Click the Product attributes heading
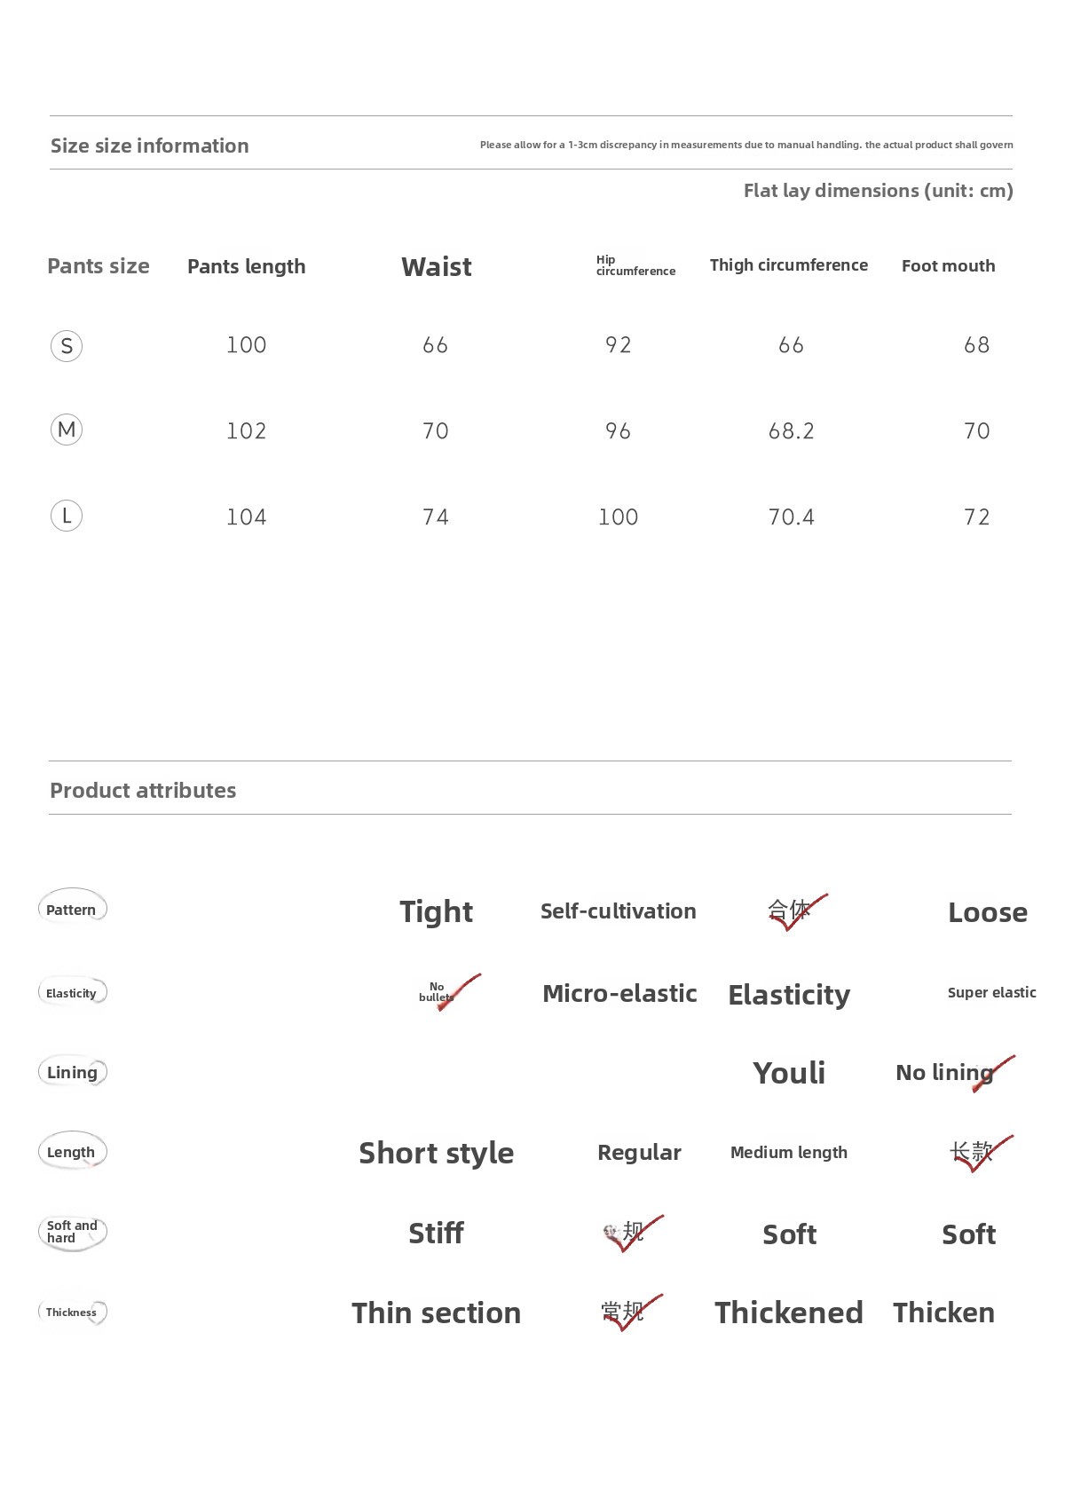 [143, 791]
